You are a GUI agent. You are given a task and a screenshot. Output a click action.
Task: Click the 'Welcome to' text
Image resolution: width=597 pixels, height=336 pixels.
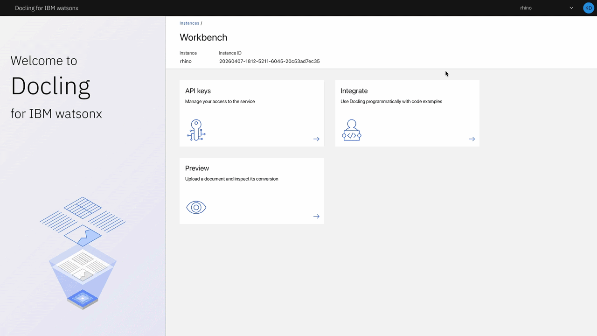coord(44,61)
